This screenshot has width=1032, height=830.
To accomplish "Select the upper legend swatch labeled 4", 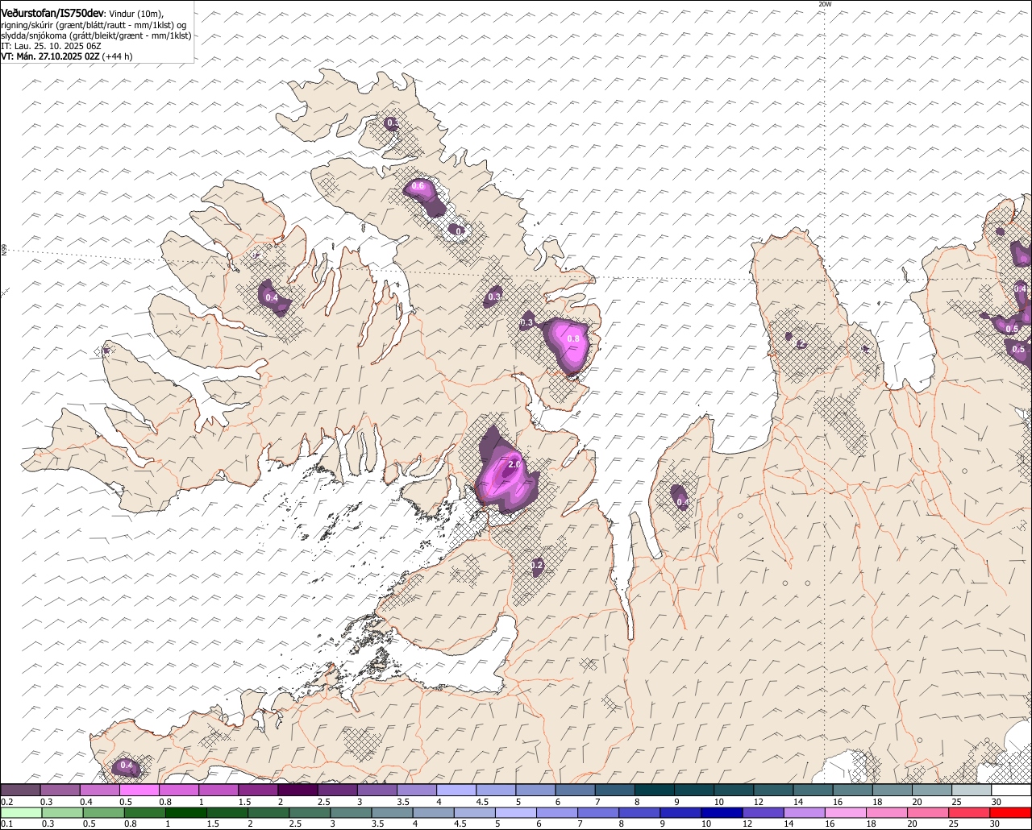I will (x=456, y=790).
